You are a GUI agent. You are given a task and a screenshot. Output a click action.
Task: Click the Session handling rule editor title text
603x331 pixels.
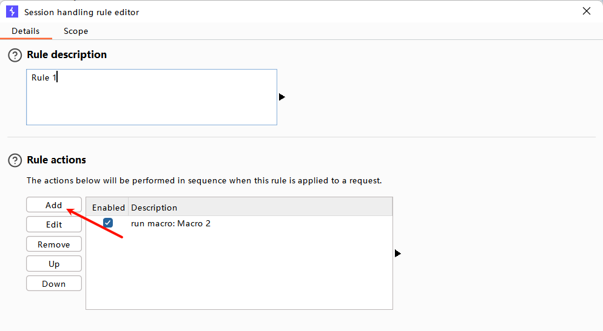pyautogui.click(x=81, y=12)
